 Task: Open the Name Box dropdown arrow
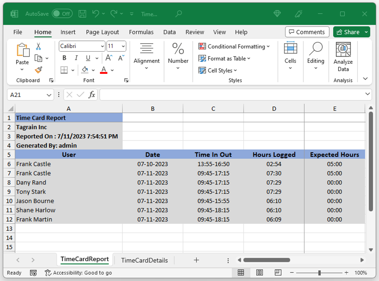[x=49, y=95]
